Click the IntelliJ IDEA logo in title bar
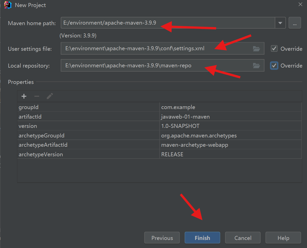 8,5
